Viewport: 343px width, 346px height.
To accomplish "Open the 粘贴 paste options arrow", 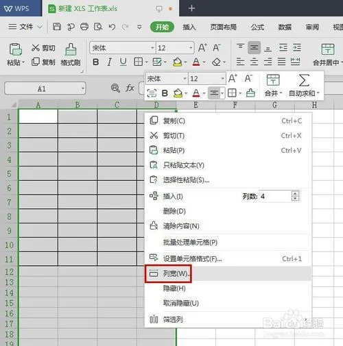I will [23, 62].
